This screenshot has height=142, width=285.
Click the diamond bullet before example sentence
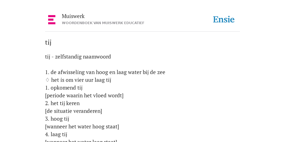click(47, 80)
